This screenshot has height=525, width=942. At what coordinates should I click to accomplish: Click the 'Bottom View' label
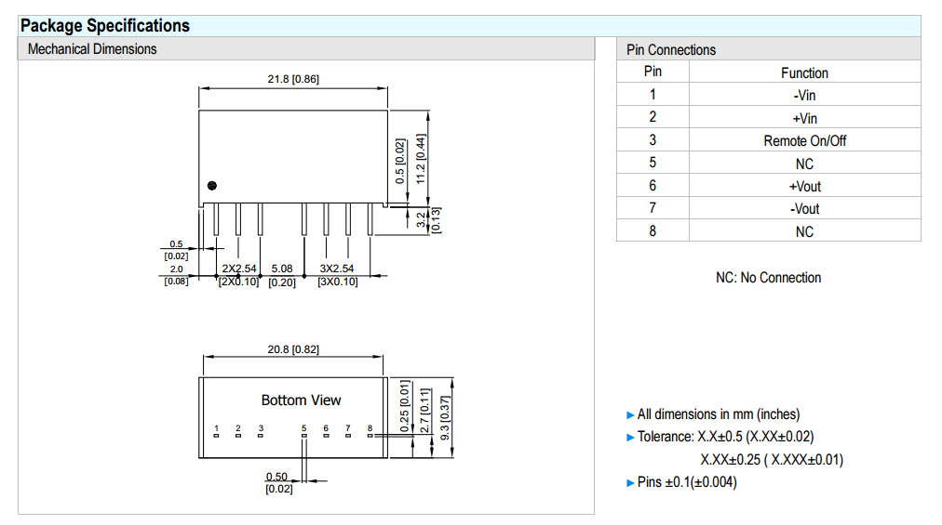click(x=301, y=400)
